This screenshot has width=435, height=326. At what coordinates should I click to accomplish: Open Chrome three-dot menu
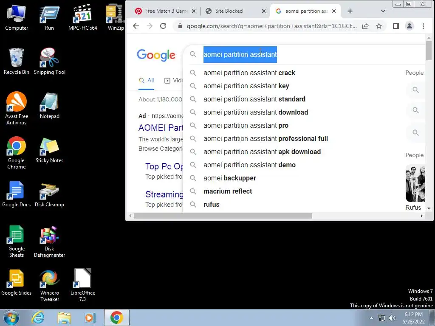(x=424, y=26)
